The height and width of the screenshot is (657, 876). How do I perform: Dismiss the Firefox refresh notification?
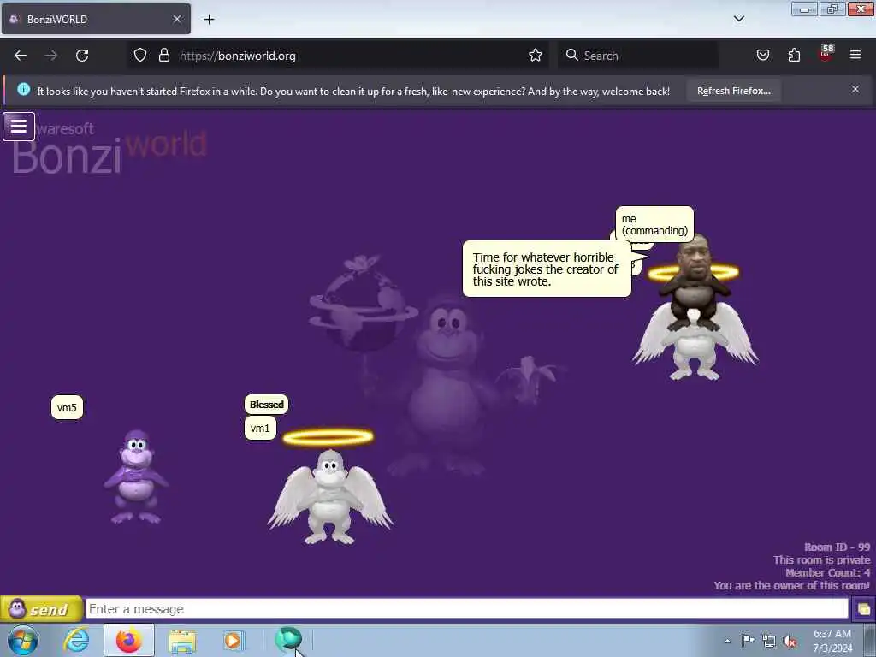(855, 89)
